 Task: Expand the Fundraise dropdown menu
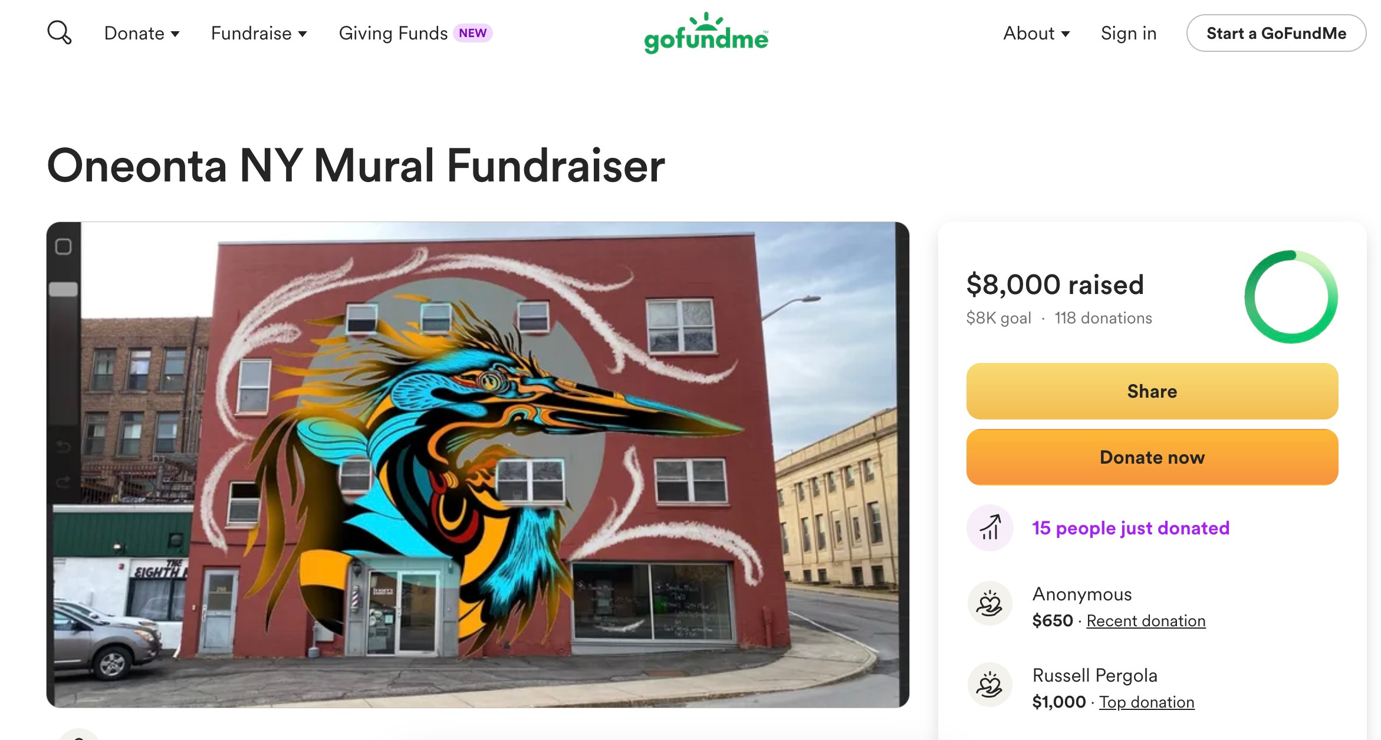[x=259, y=33]
